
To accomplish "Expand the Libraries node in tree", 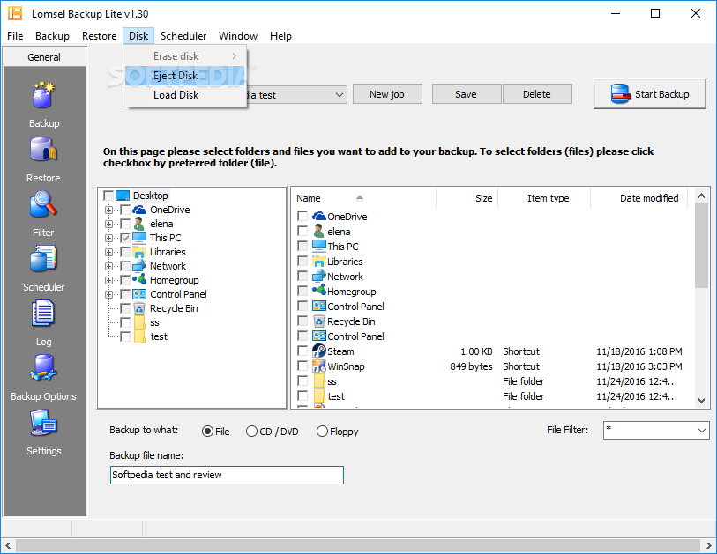I will coord(108,252).
